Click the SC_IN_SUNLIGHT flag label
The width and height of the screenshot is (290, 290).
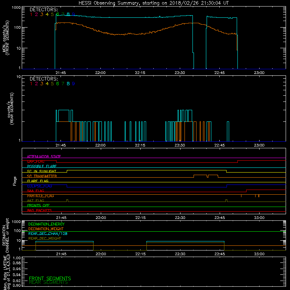[42, 171]
